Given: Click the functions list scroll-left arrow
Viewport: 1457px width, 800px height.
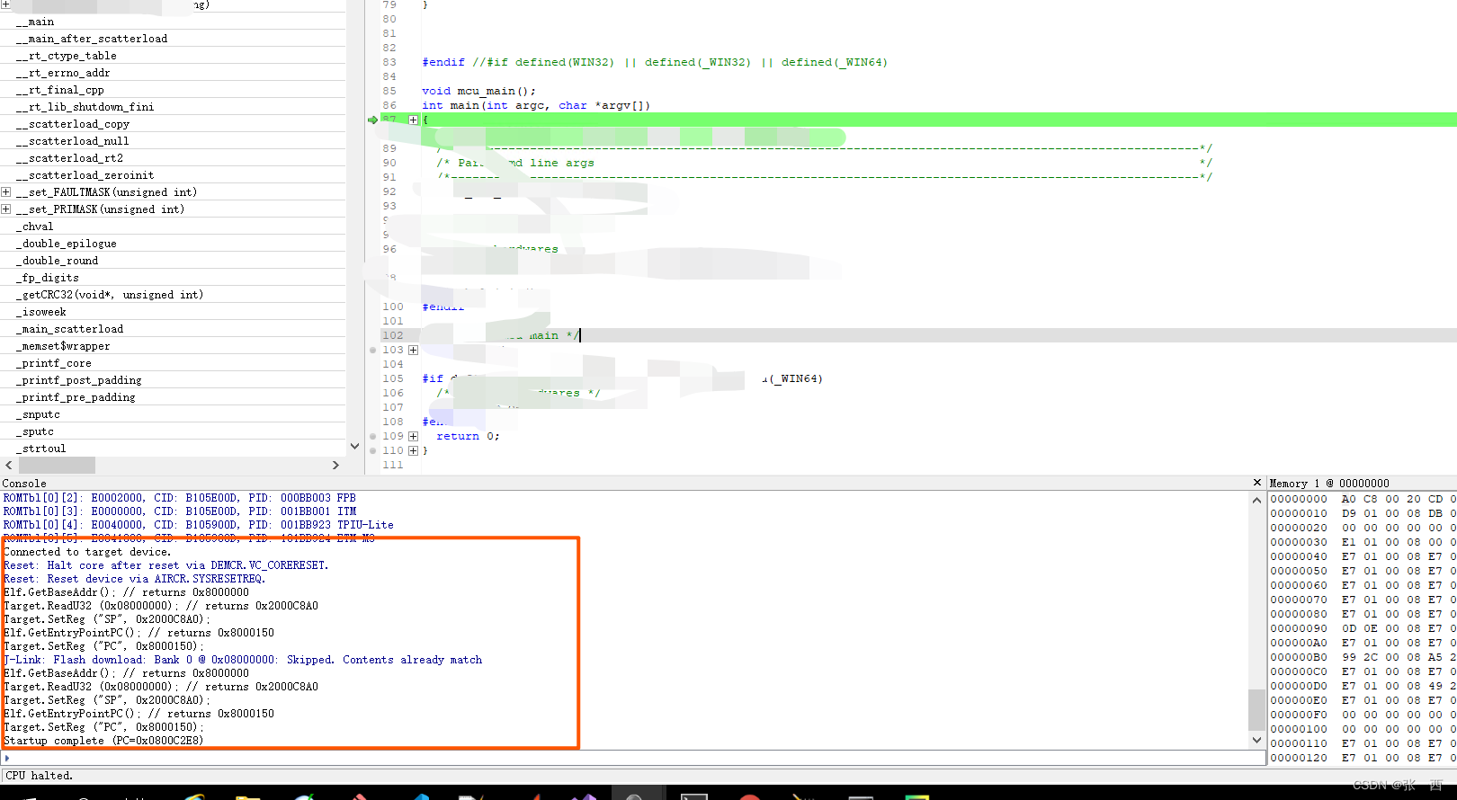Looking at the screenshot, I should [x=9, y=465].
